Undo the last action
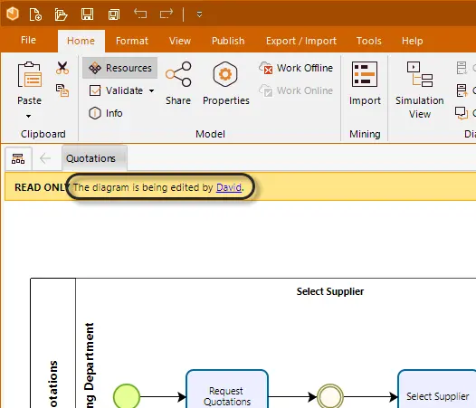 point(140,14)
